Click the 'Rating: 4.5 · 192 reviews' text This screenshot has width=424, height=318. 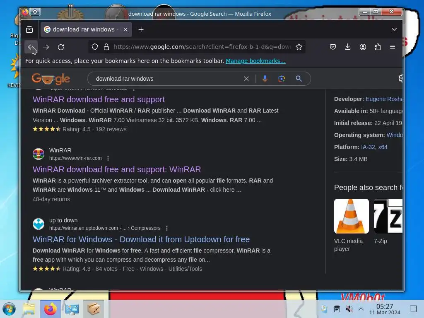click(94, 129)
